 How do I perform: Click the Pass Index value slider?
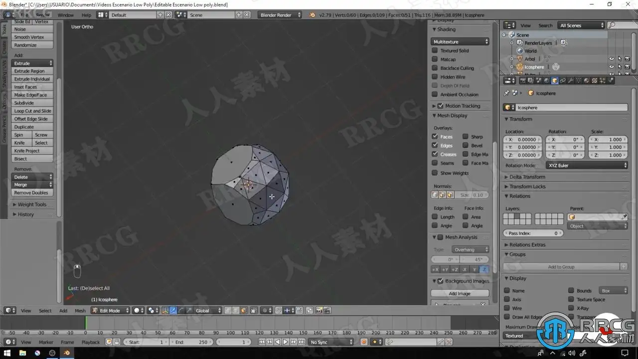coord(533,233)
